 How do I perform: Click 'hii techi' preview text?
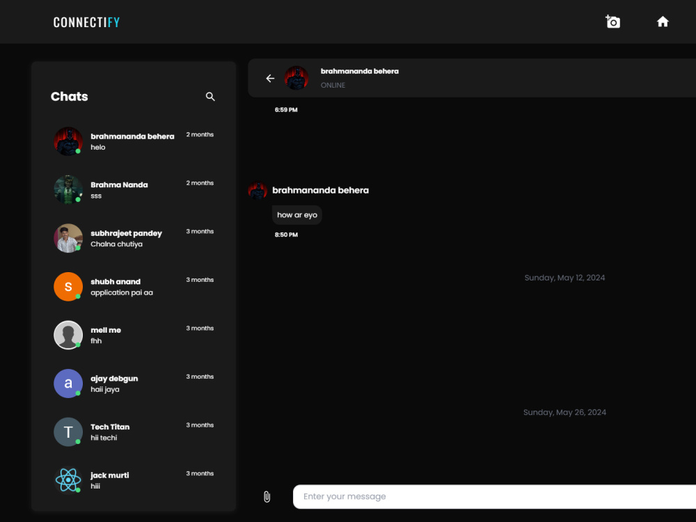click(x=104, y=438)
